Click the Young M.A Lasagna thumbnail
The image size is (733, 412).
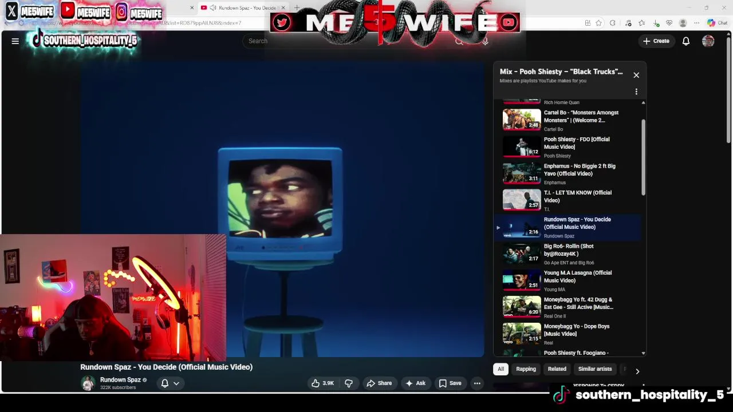(522, 280)
